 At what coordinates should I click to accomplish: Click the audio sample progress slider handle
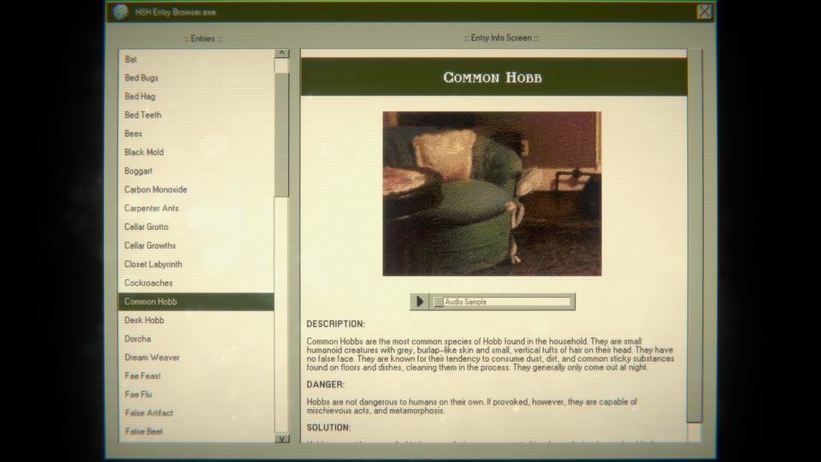coord(439,302)
